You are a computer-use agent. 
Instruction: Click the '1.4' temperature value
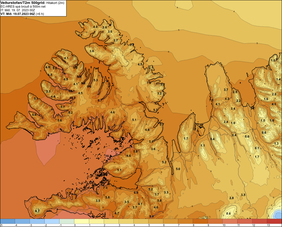278,79
